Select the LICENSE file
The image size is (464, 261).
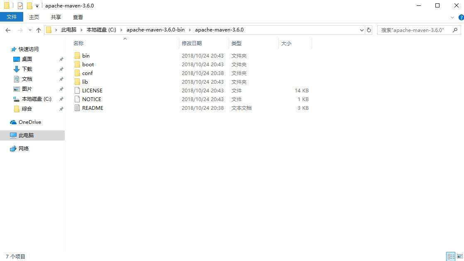pyautogui.click(x=92, y=90)
